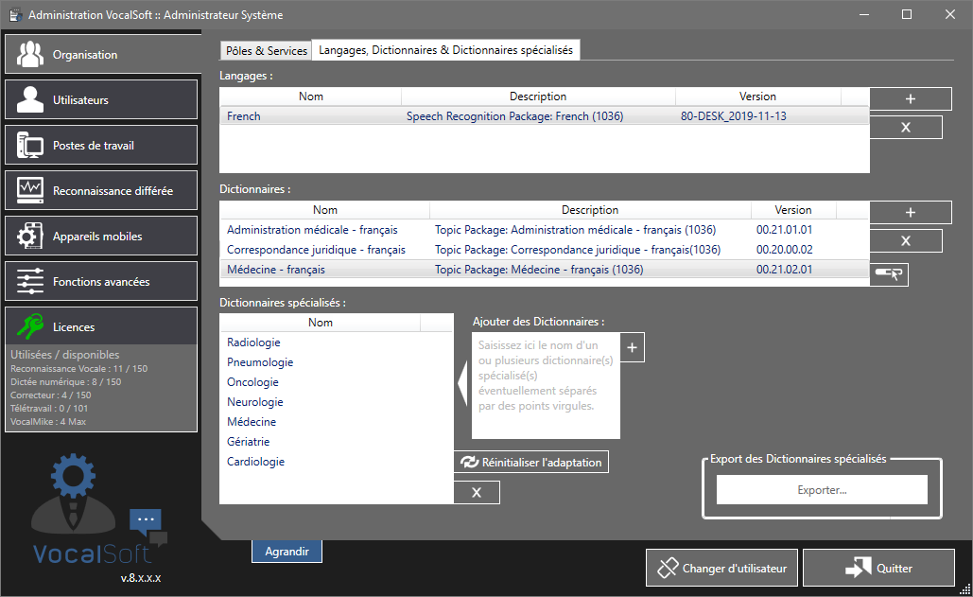The image size is (973, 597).
Task: Open the Utilisateurs section
Action: point(101,100)
